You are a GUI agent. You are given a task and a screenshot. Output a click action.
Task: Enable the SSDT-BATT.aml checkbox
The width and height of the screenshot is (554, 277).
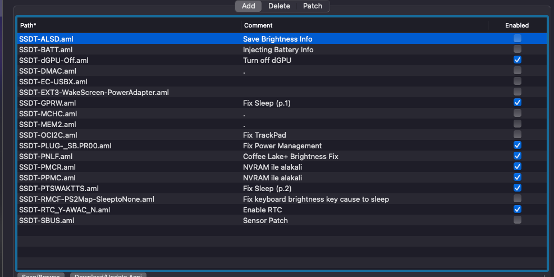coord(517,49)
